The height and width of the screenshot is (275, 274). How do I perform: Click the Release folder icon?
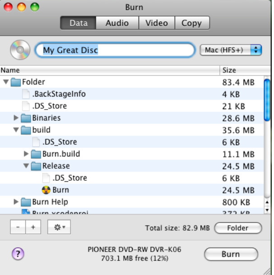36,166
